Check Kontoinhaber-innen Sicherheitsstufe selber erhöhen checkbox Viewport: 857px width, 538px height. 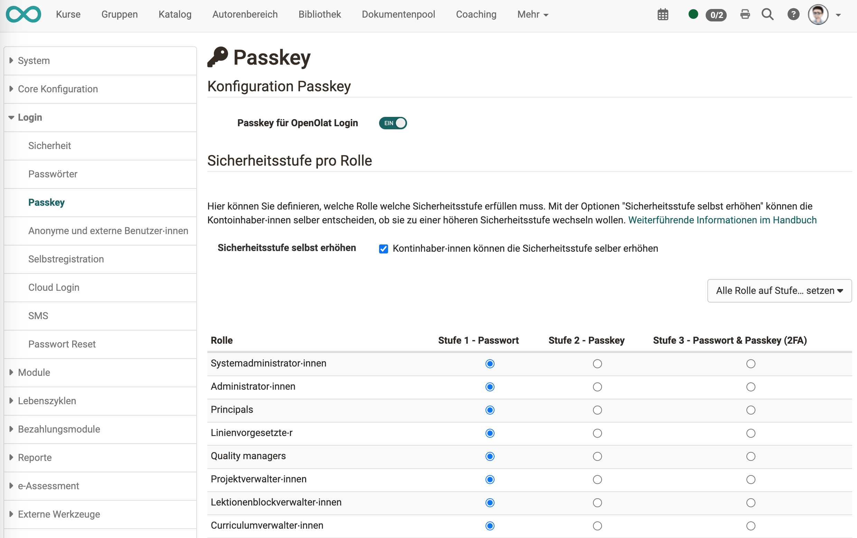[384, 248]
